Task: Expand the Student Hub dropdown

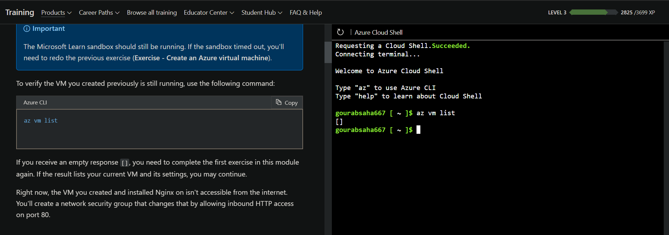Action: 262,13
